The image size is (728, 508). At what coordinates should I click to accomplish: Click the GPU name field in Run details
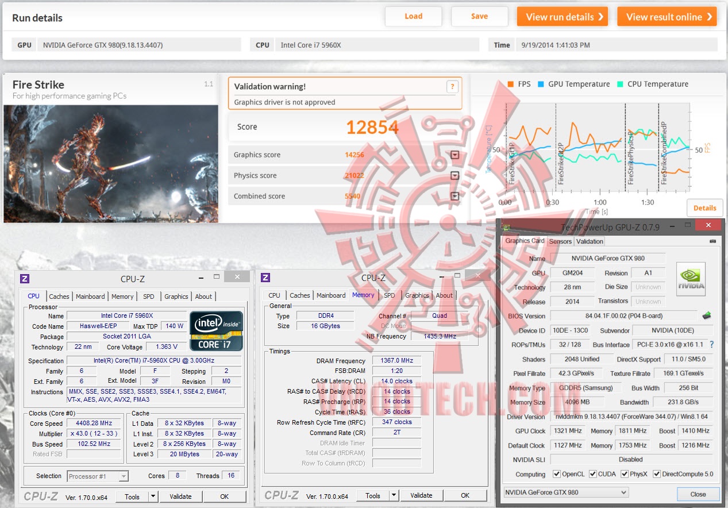(139, 45)
